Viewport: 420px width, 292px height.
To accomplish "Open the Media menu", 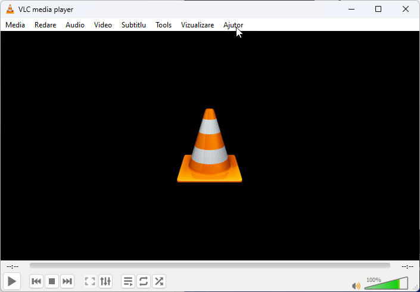I will pos(15,25).
